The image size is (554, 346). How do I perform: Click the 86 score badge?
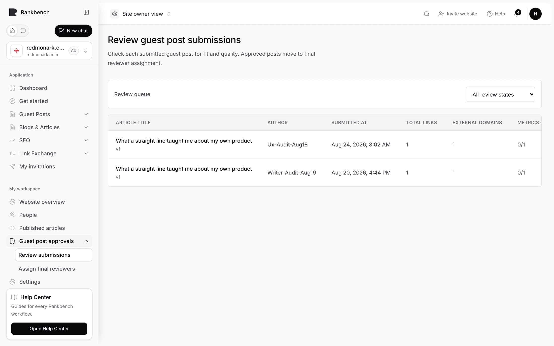[74, 51]
